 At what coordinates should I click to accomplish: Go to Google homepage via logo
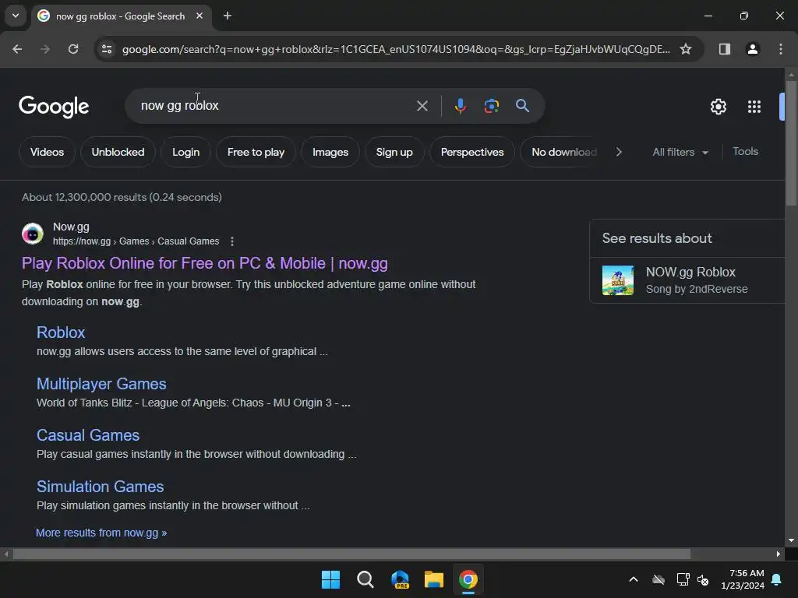[x=54, y=106]
